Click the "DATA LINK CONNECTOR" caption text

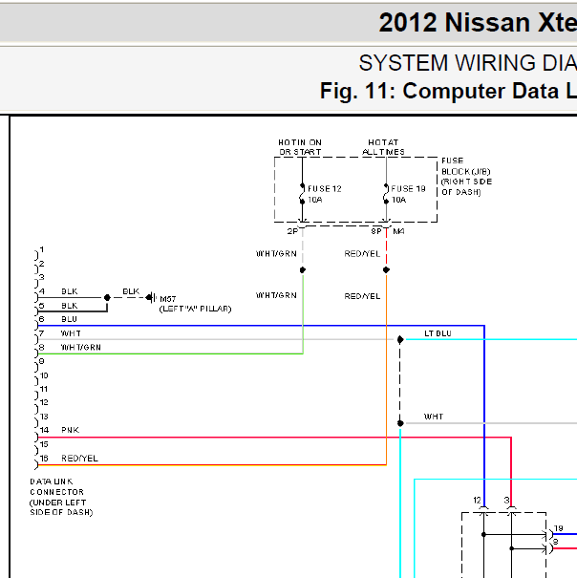pos(56,486)
